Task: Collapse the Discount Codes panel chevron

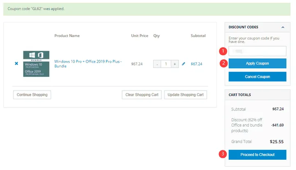Action: 283,27
